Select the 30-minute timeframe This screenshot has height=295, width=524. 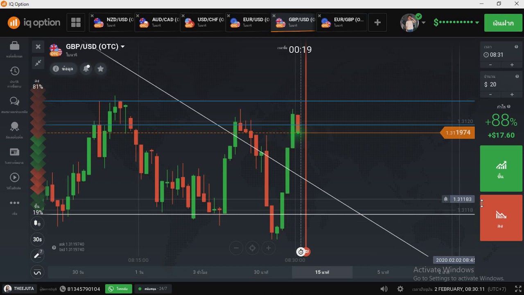(x=261, y=272)
